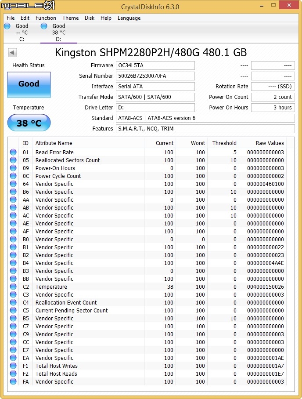Select the Read Error Rate attribute name
The height and width of the screenshot is (399, 302).
(54, 152)
